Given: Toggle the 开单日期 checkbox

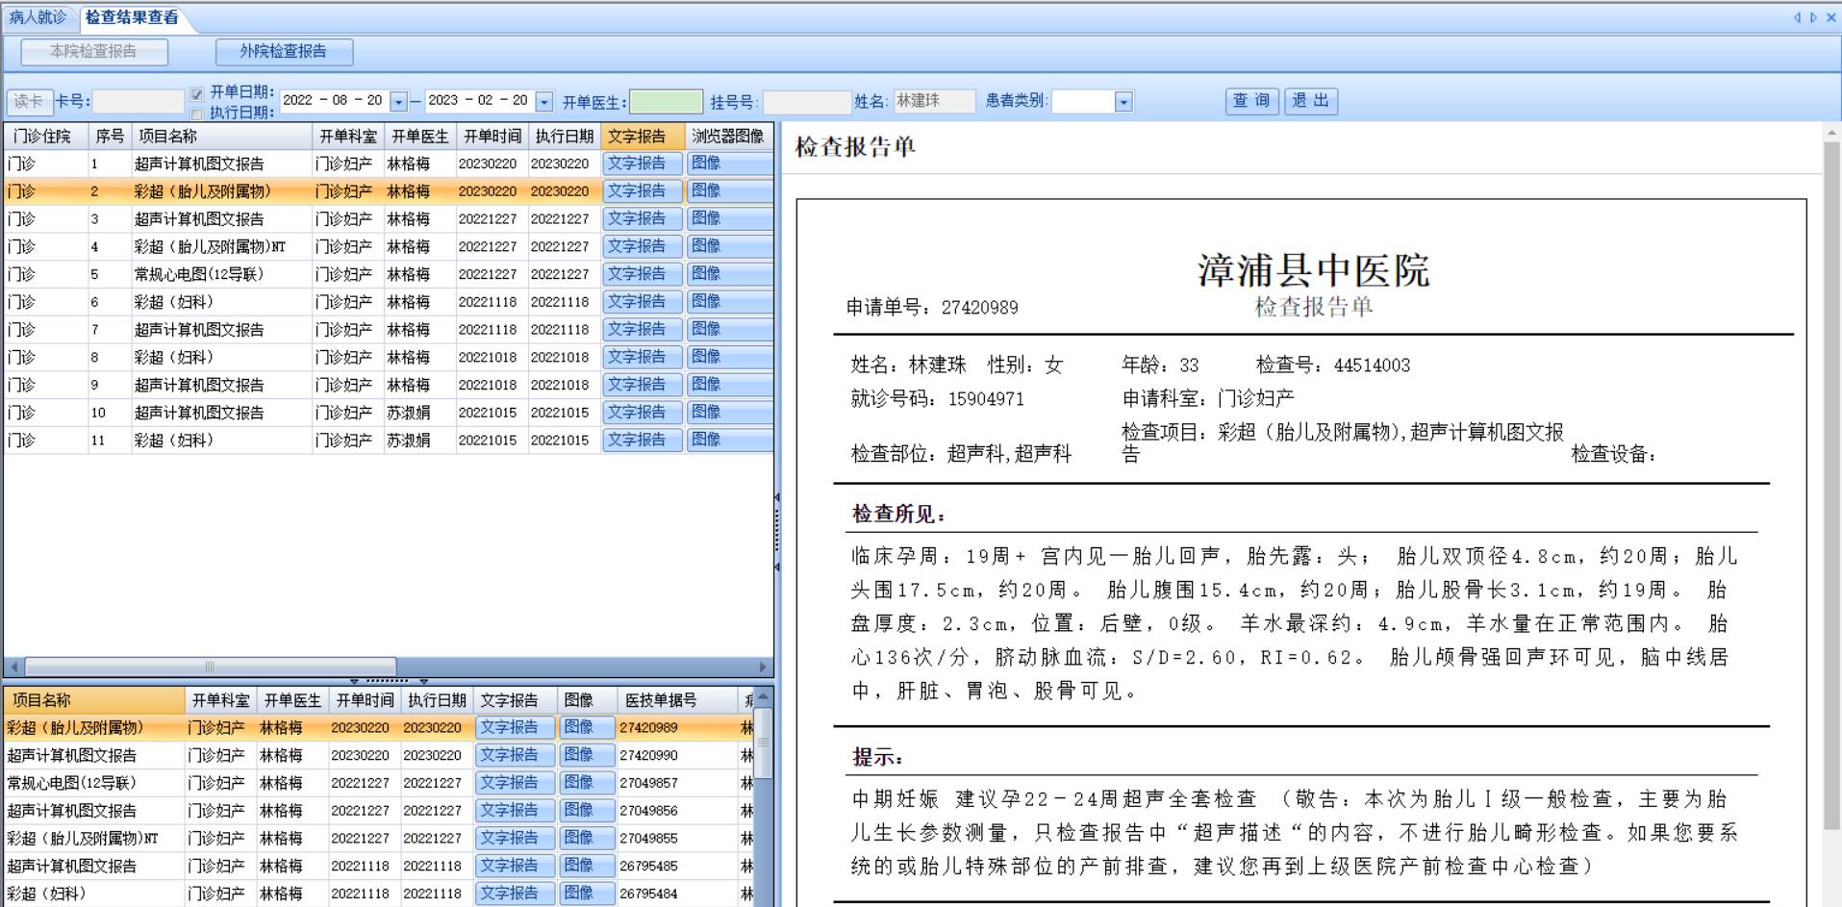Looking at the screenshot, I should coord(197,94).
